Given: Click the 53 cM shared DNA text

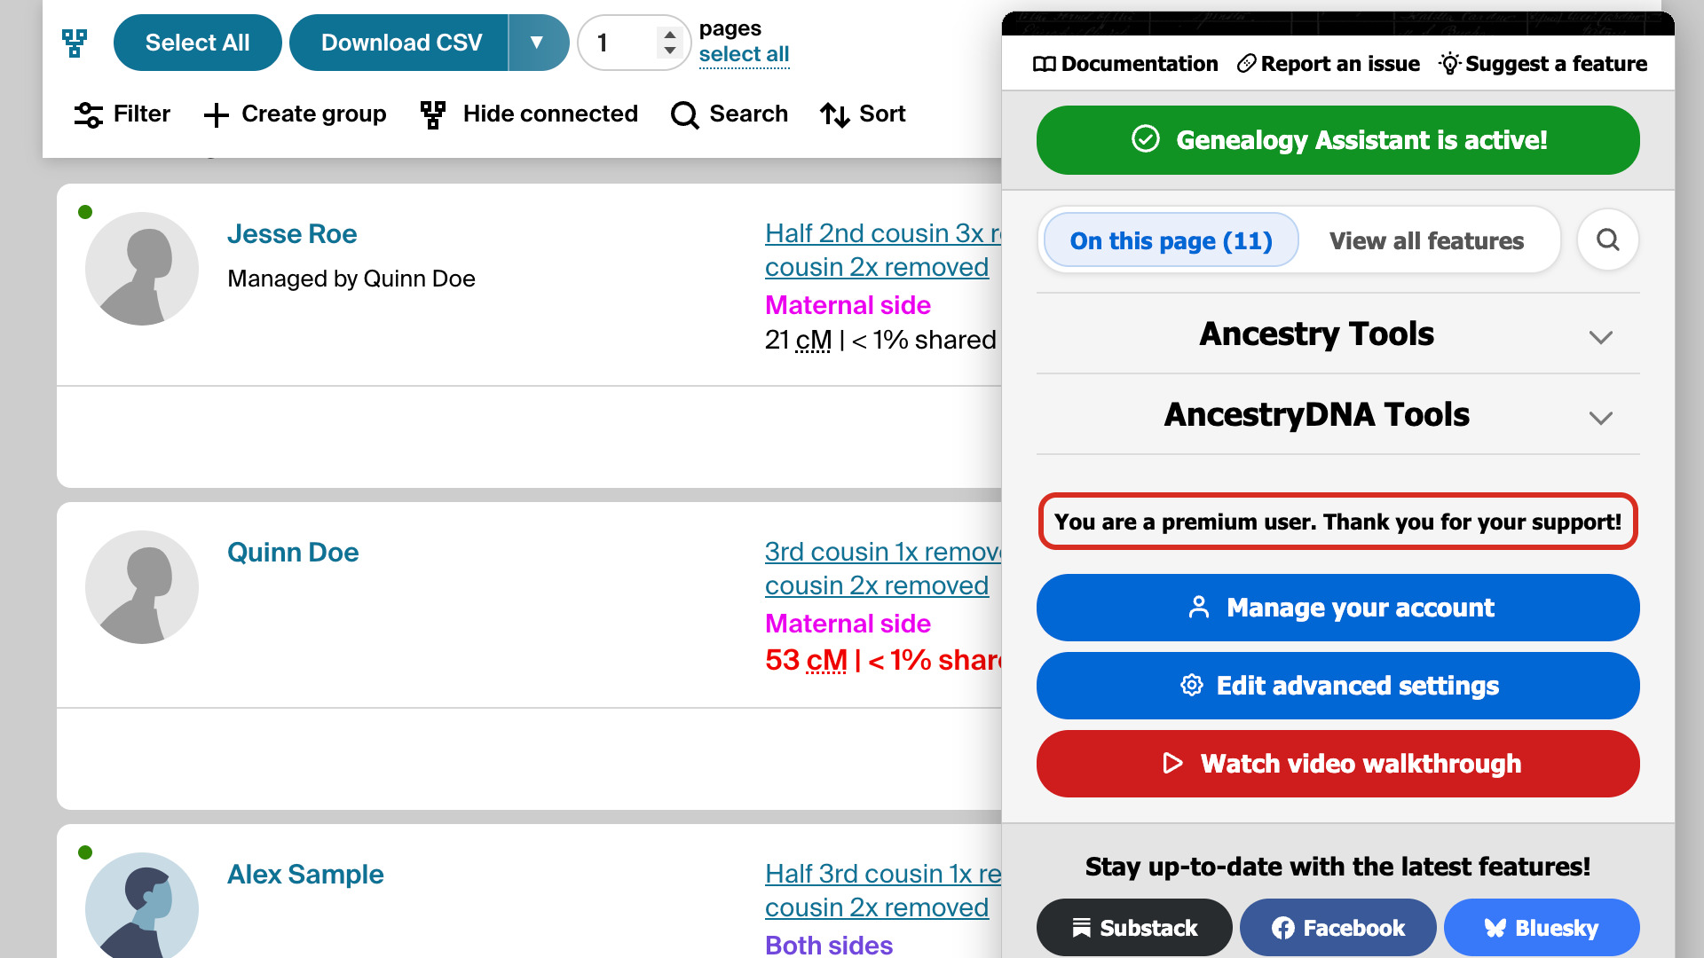Looking at the screenshot, I should (x=883, y=660).
